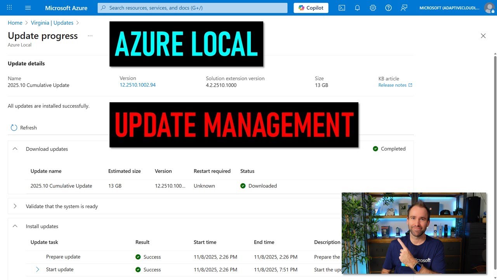Collapse the Download updates section
The height and width of the screenshot is (280, 497).
click(15, 149)
